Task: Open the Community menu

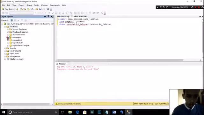Action: (x=55, y=5)
